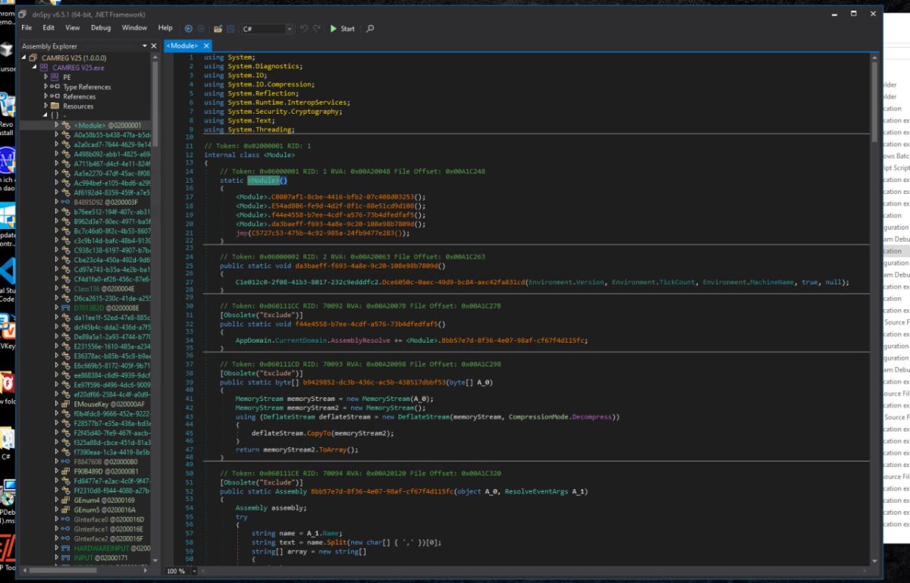Open the Debug menu

click(x=101, y=28)
